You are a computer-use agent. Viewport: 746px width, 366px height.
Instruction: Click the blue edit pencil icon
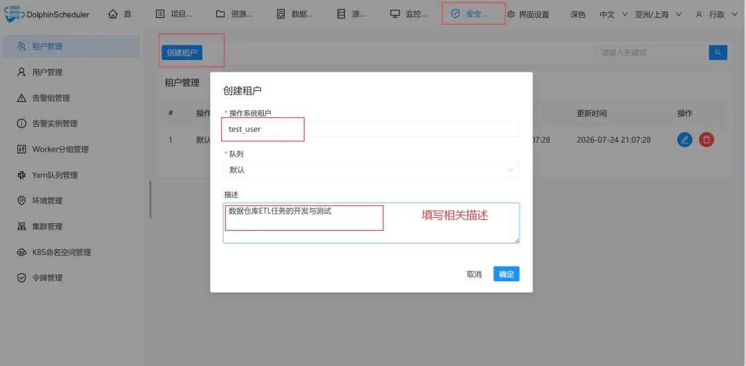(684, 139)
